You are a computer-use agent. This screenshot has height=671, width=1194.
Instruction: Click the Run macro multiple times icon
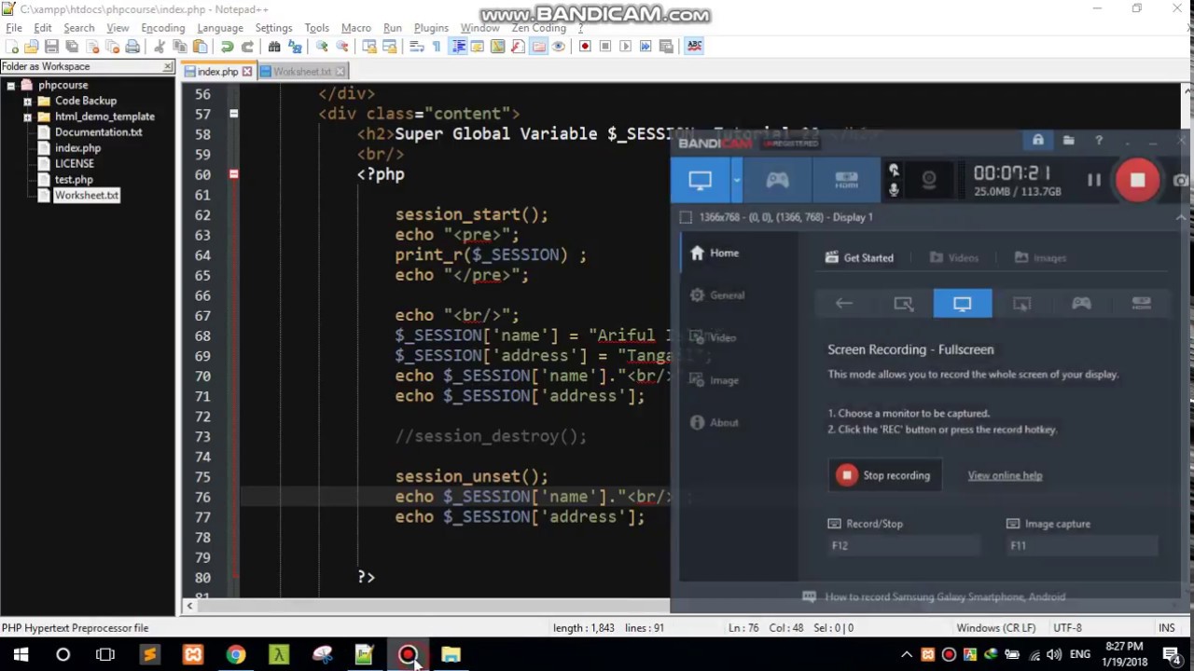646,47
